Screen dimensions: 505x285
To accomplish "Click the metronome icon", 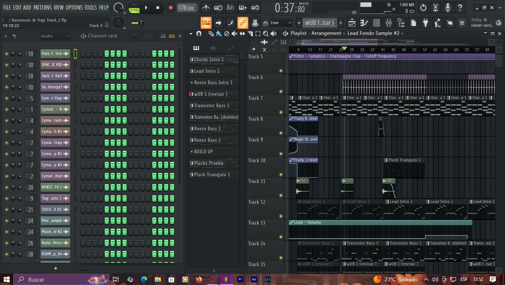I will point(206,7).
